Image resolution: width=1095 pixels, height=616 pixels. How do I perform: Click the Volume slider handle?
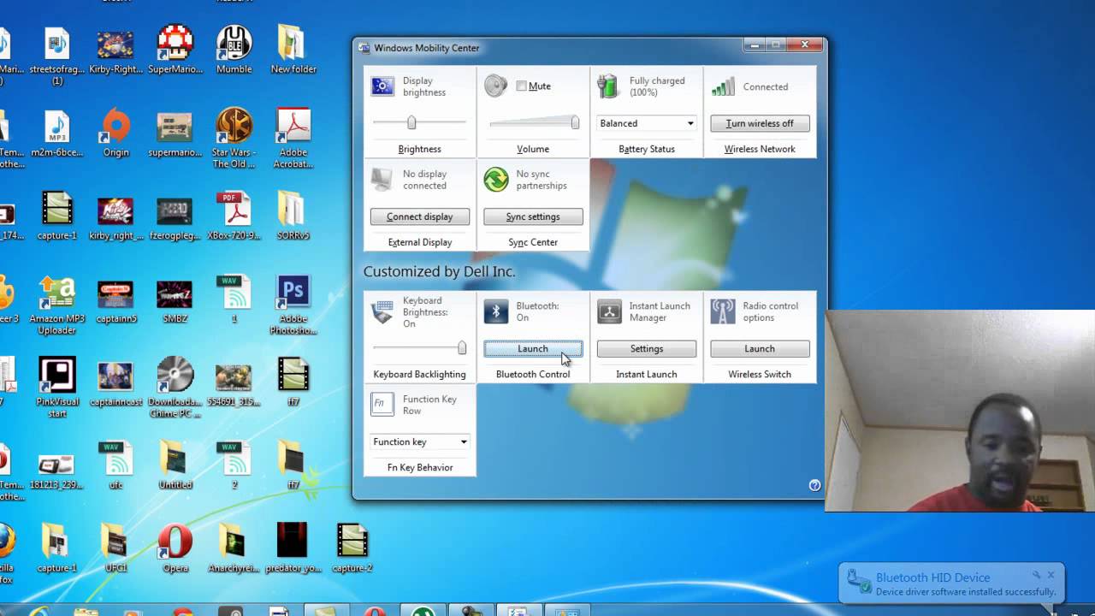click(x=575, y=122)
